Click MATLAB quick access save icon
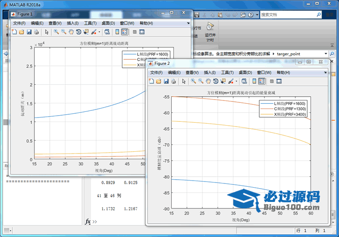This screenshot has width=339, height=237. click(x=197, y=15)
